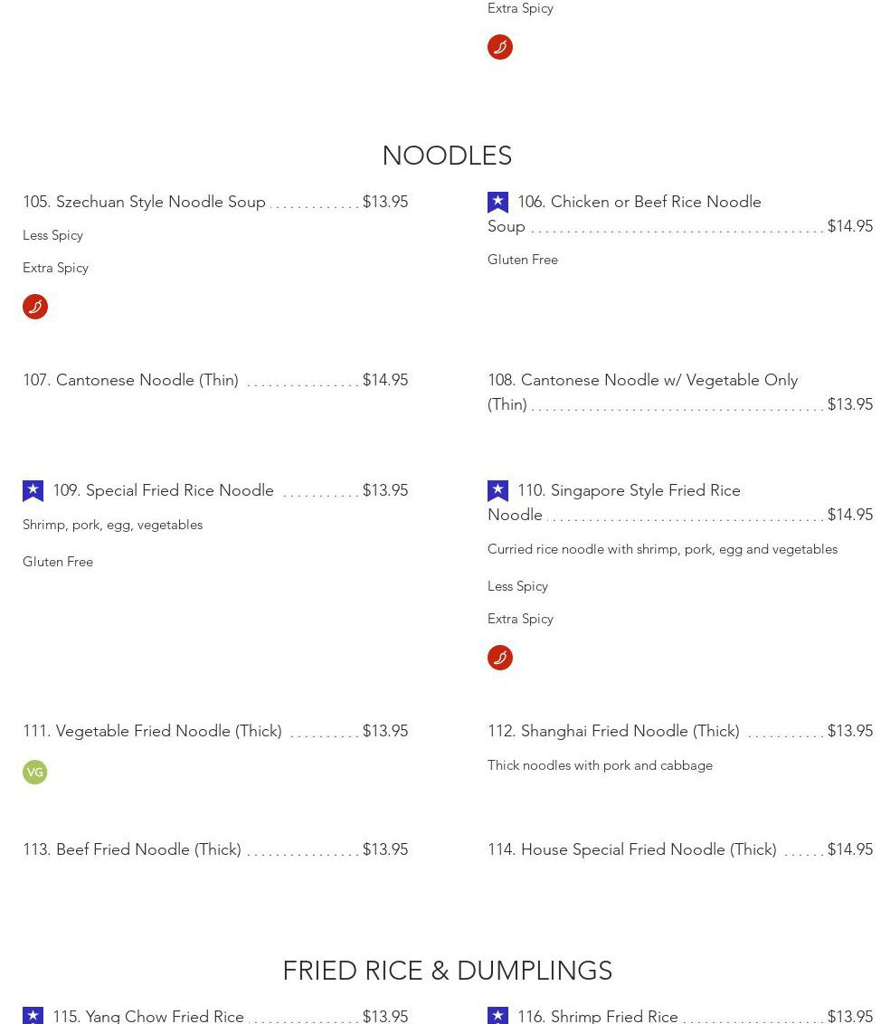
Task: Click the NOODLES section heading
Action: click(447, 156)
